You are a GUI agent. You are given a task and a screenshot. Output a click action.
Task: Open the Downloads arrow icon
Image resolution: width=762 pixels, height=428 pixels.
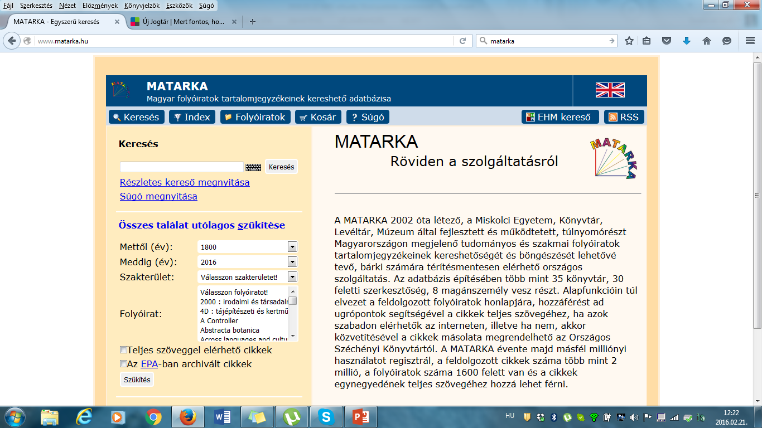click(x=687, y=41)
